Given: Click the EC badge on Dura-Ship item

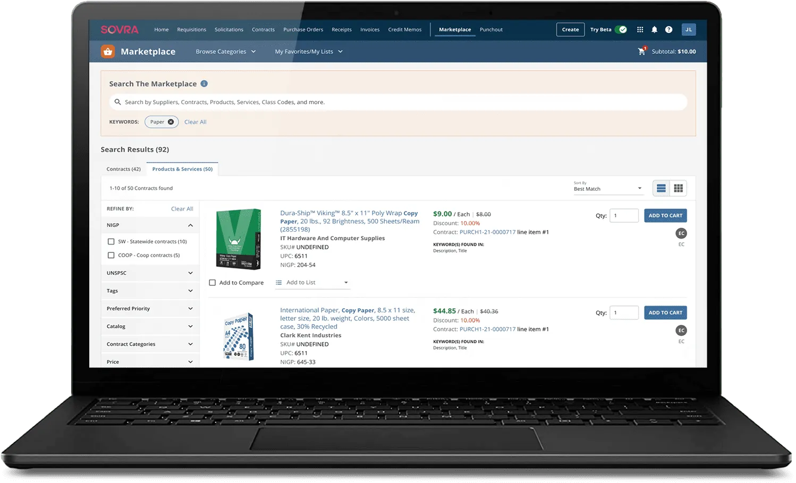Looking at the screenshot, I should 681,233.
